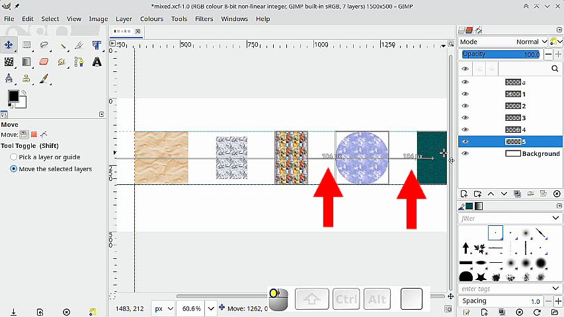Screen dimensions: 564x317
Task: Hide the Background layer
Action: coord(465,153)
